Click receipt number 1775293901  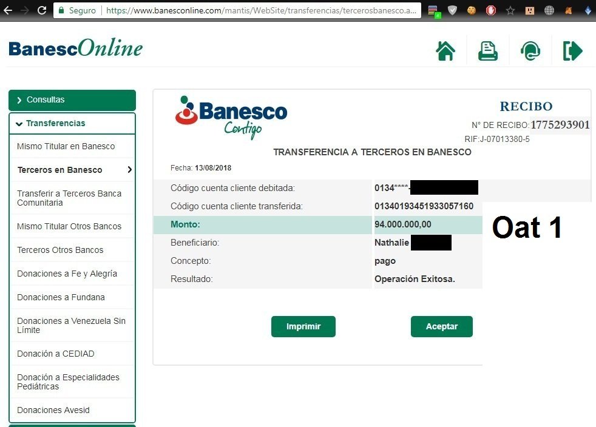[x=560, y=124]
